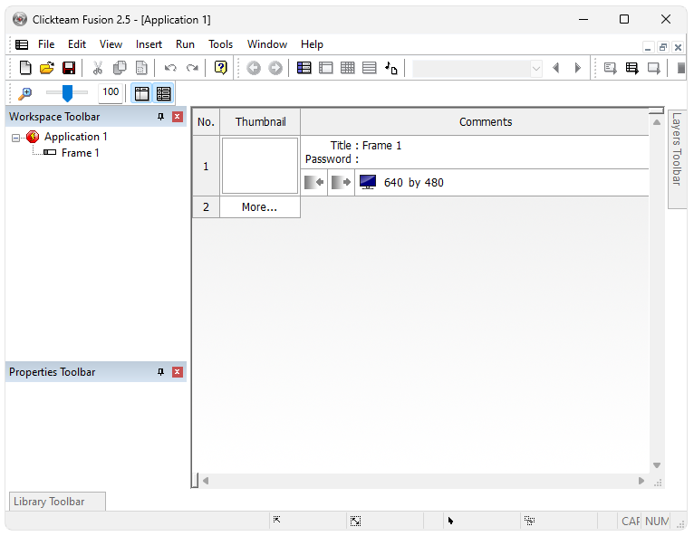Click the zoom slider handle

coord(67,93)
